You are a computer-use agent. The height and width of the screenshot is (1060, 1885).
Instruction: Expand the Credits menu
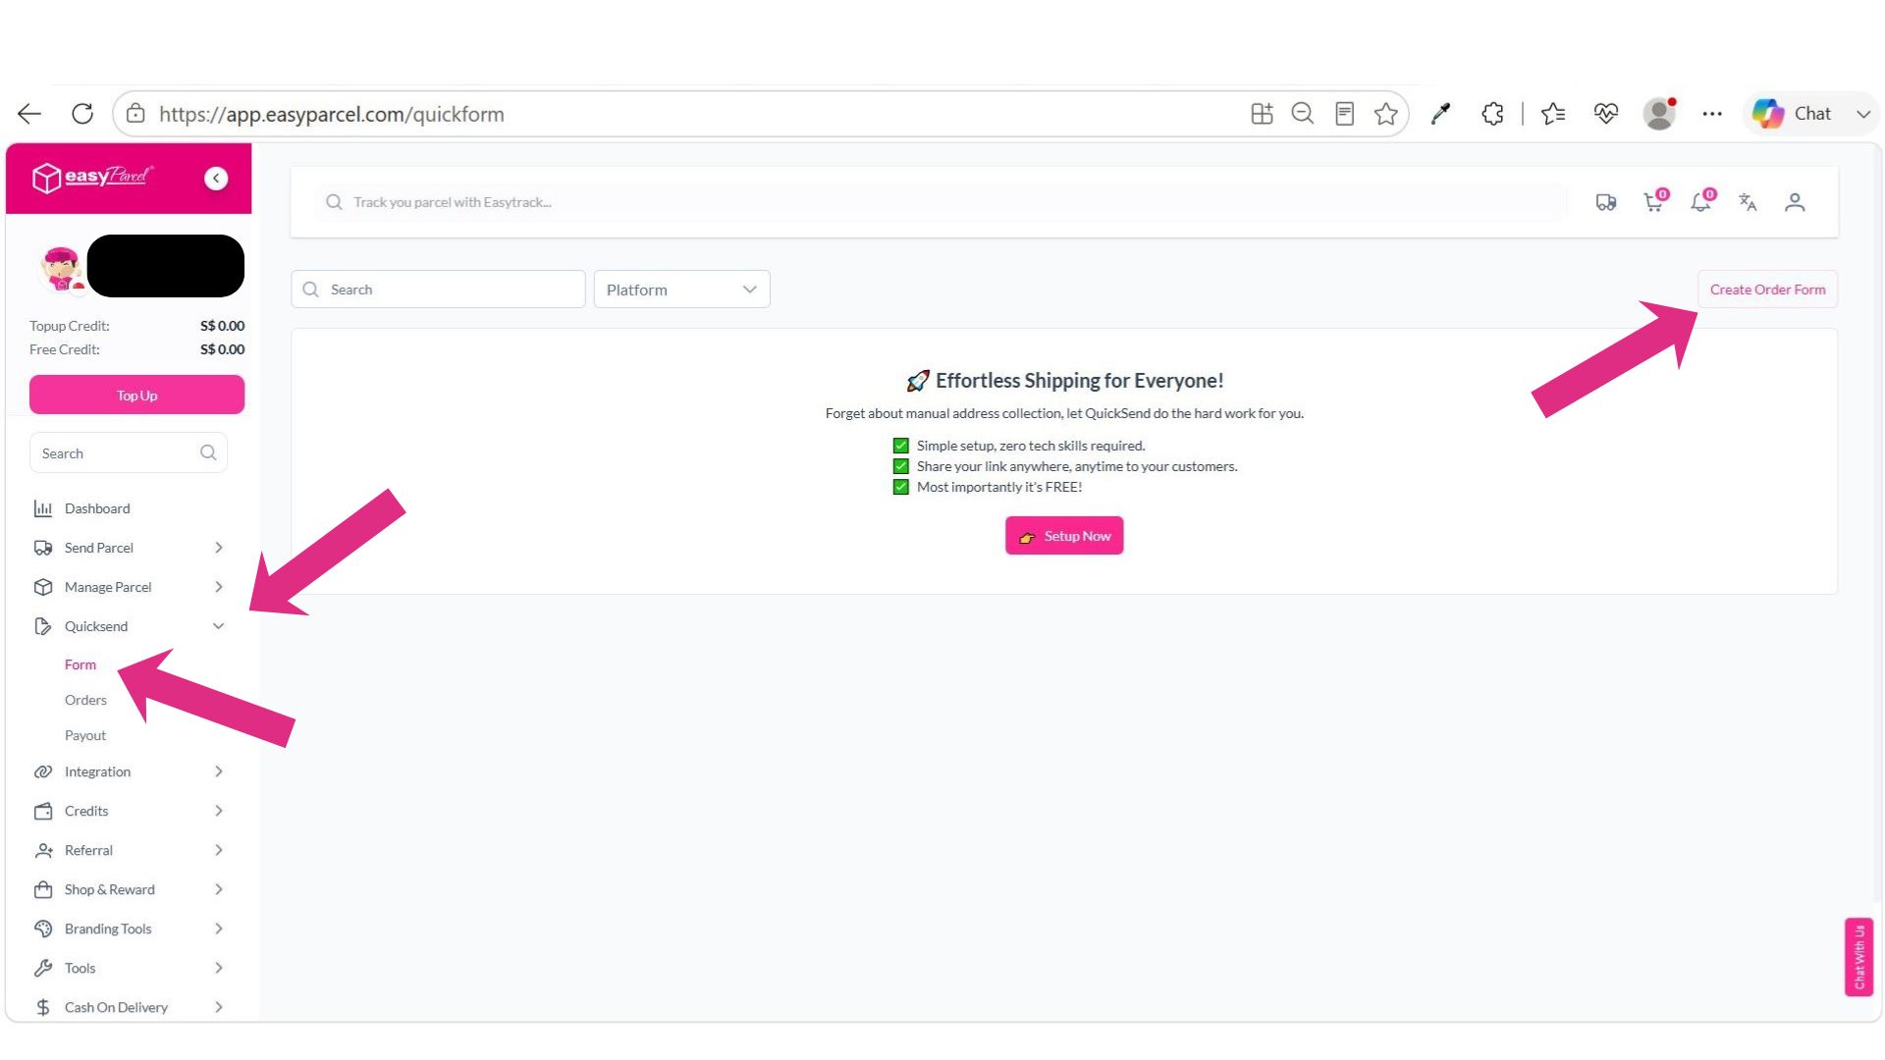coord(129,811)
